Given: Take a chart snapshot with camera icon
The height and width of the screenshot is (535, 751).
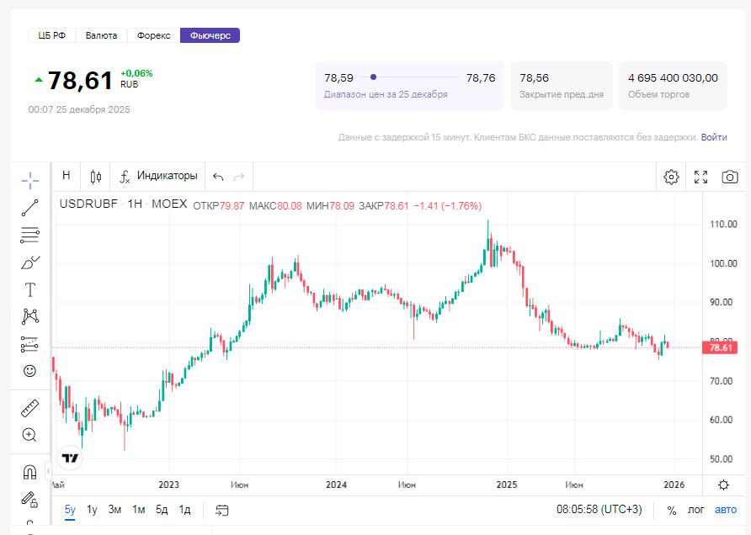Looking at the screenshot, I should pos(730,177).
